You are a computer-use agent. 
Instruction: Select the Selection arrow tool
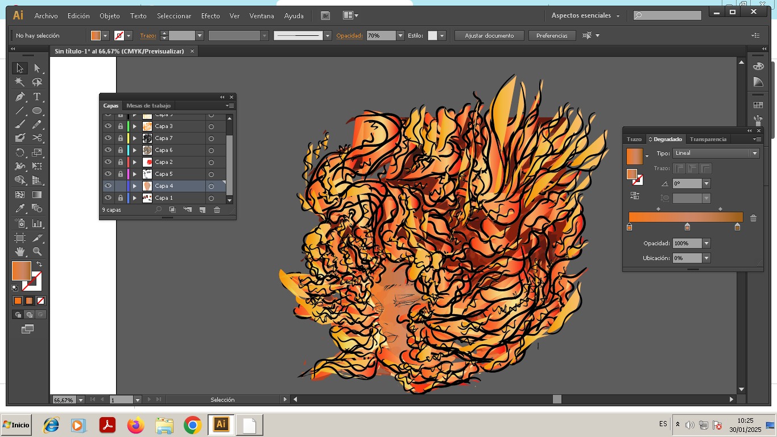click(20, 68)
